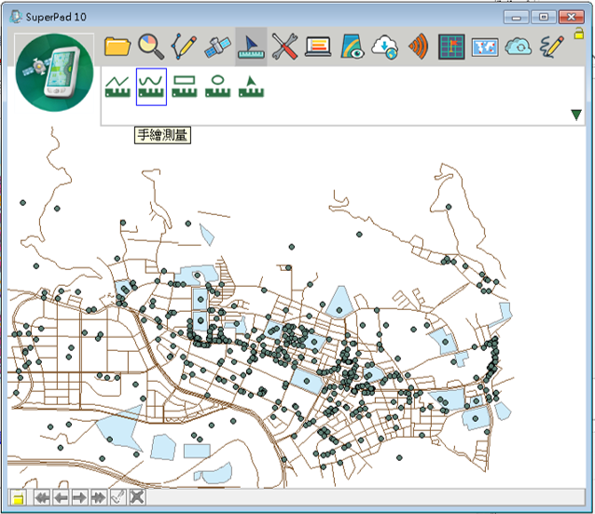595x514 pixels.
Task: Open the folder file icon
Action: (118, 47)
